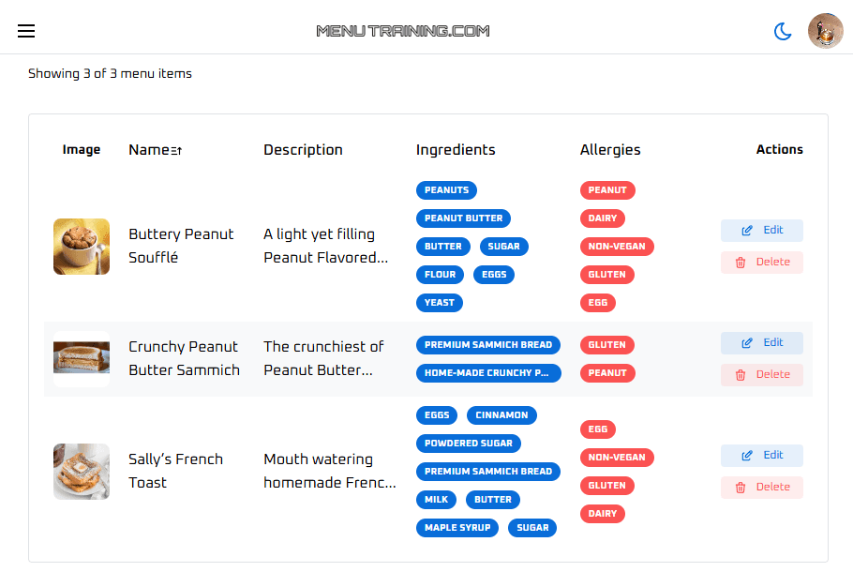This screenshot has width=853, height=572.
Task: Delete Sally's French Toast item
Action: pos(761,488)
